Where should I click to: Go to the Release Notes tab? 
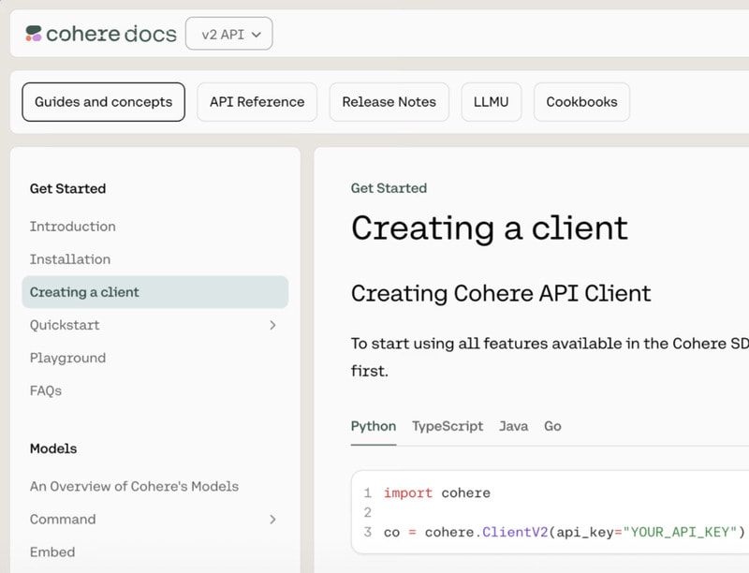click(389, 102)
